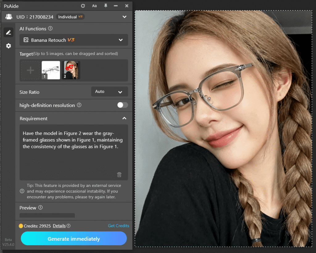Open the Size Ratio Auto dropdown
Screen dimensions: 316x253
[109, 92]
